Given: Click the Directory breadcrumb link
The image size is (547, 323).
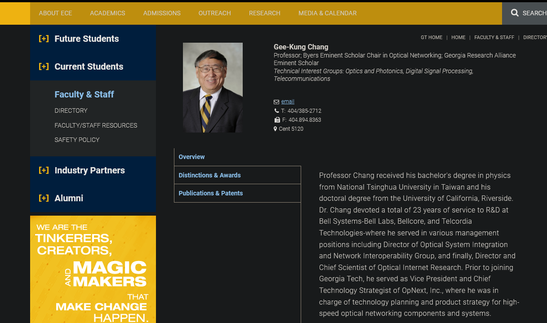Looking at the screenshot, I should 535,37.
